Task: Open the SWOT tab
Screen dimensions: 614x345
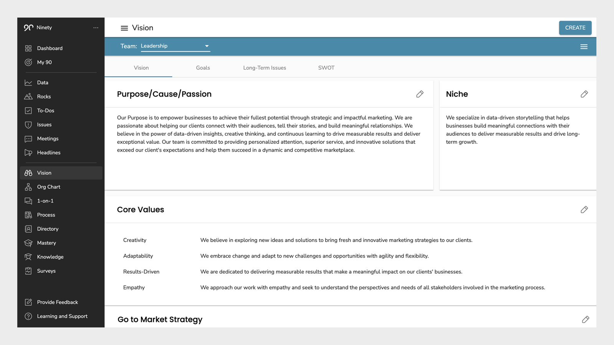Action: [x=326, y=67]
